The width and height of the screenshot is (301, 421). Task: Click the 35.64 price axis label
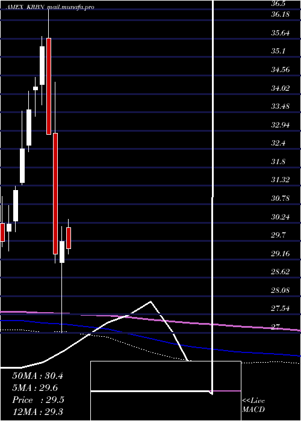[x=280, y=33]
